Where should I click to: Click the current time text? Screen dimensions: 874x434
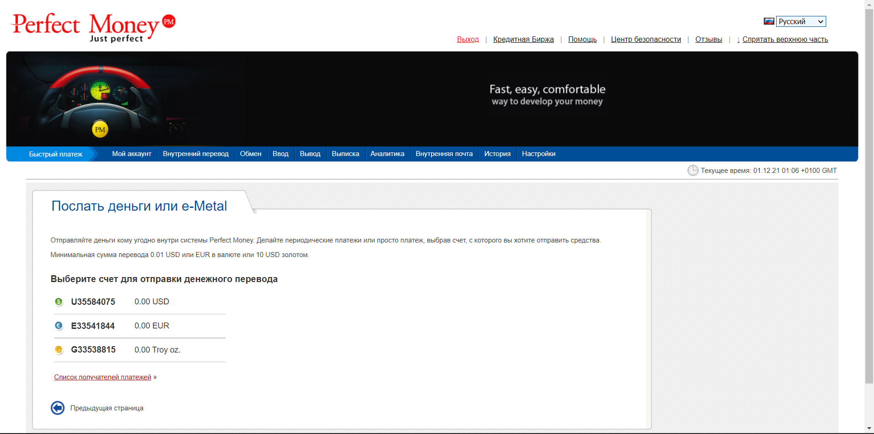tap(769, 171)
